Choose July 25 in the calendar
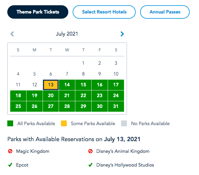Image resolution: width=199 pixels, height=175 pixels. coord(18,106)
